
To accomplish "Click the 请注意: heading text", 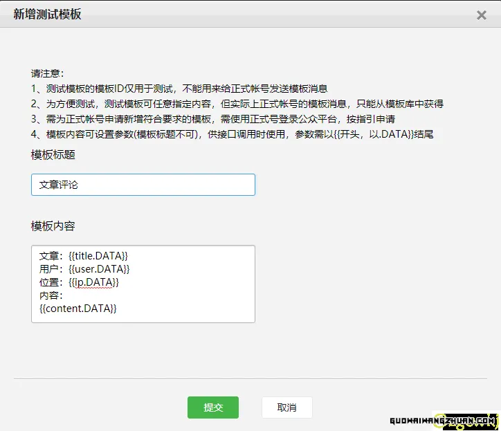I will pos(47,73).
